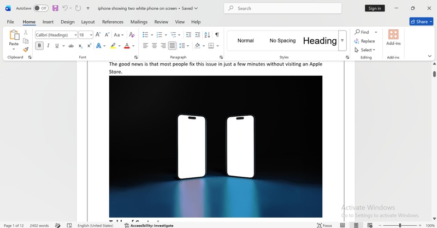Open the font size dropdown
Screen dimensions: 437x228
click(x=91, y=35)
